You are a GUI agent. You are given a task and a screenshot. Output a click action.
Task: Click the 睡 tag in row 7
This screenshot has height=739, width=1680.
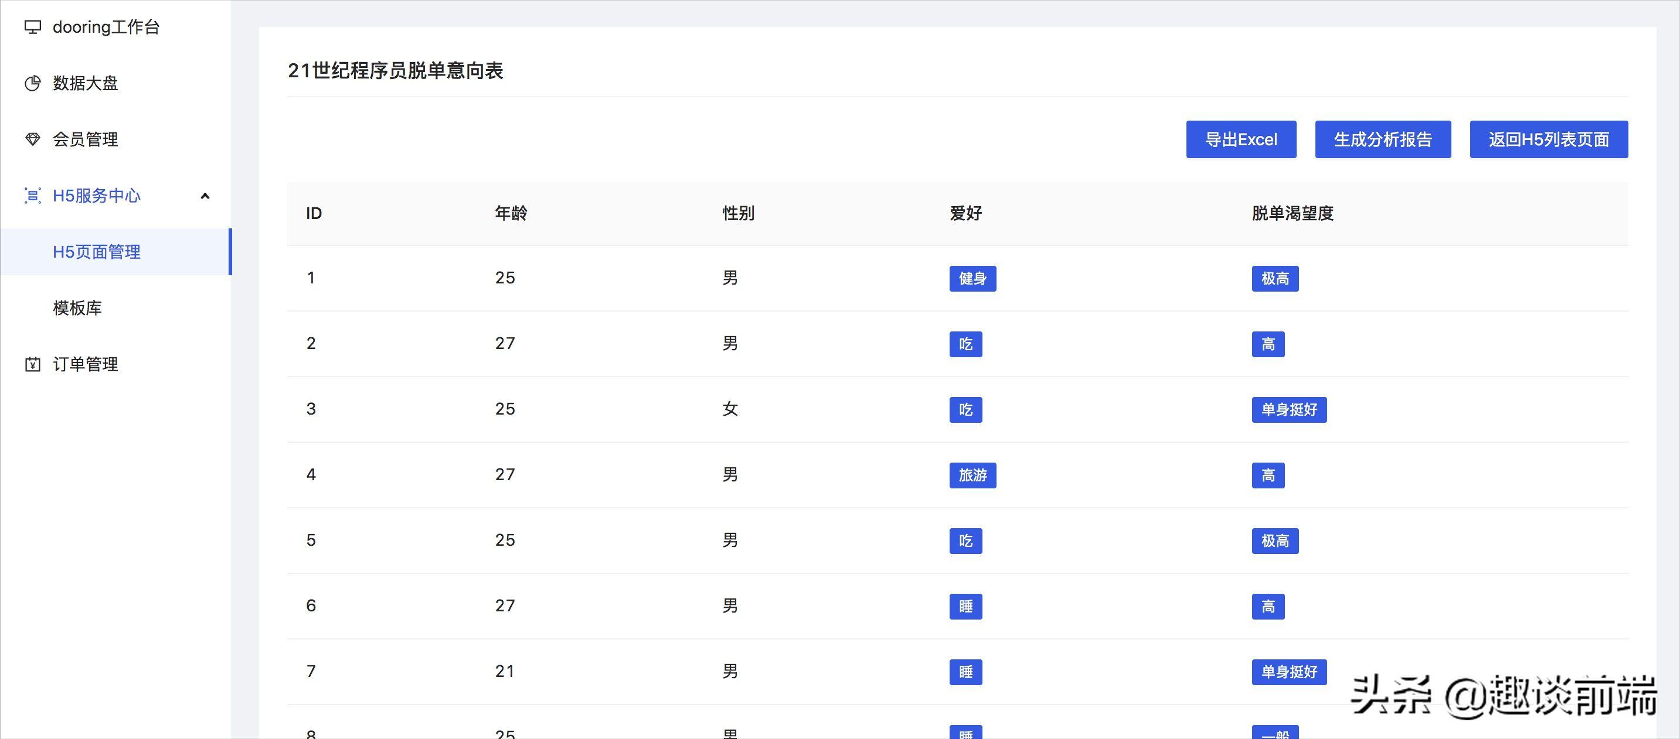(x=966, y=672)
